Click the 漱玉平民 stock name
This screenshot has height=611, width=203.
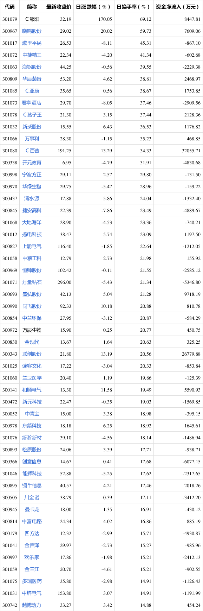[x=32, y=43]
